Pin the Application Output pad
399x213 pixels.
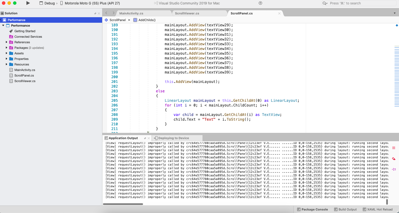(x=393, y=169)
